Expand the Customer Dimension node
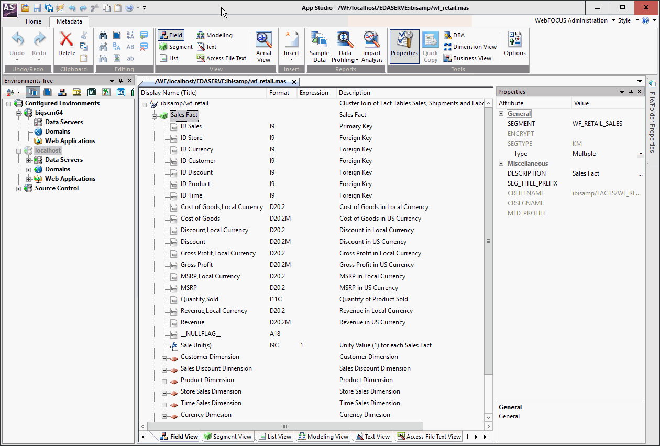The width and height of the screenshot is (660, 446). pos(164,359)
